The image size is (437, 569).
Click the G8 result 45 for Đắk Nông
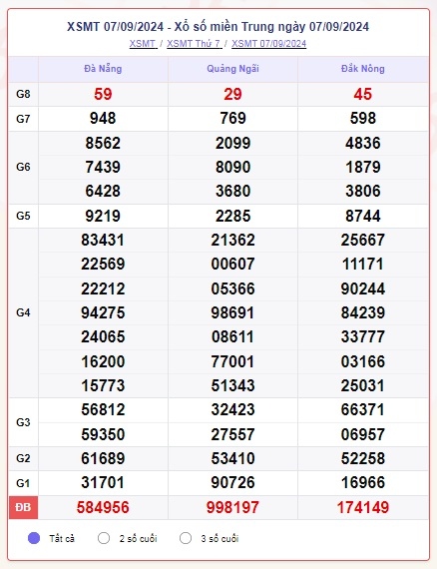click(362, 95)
